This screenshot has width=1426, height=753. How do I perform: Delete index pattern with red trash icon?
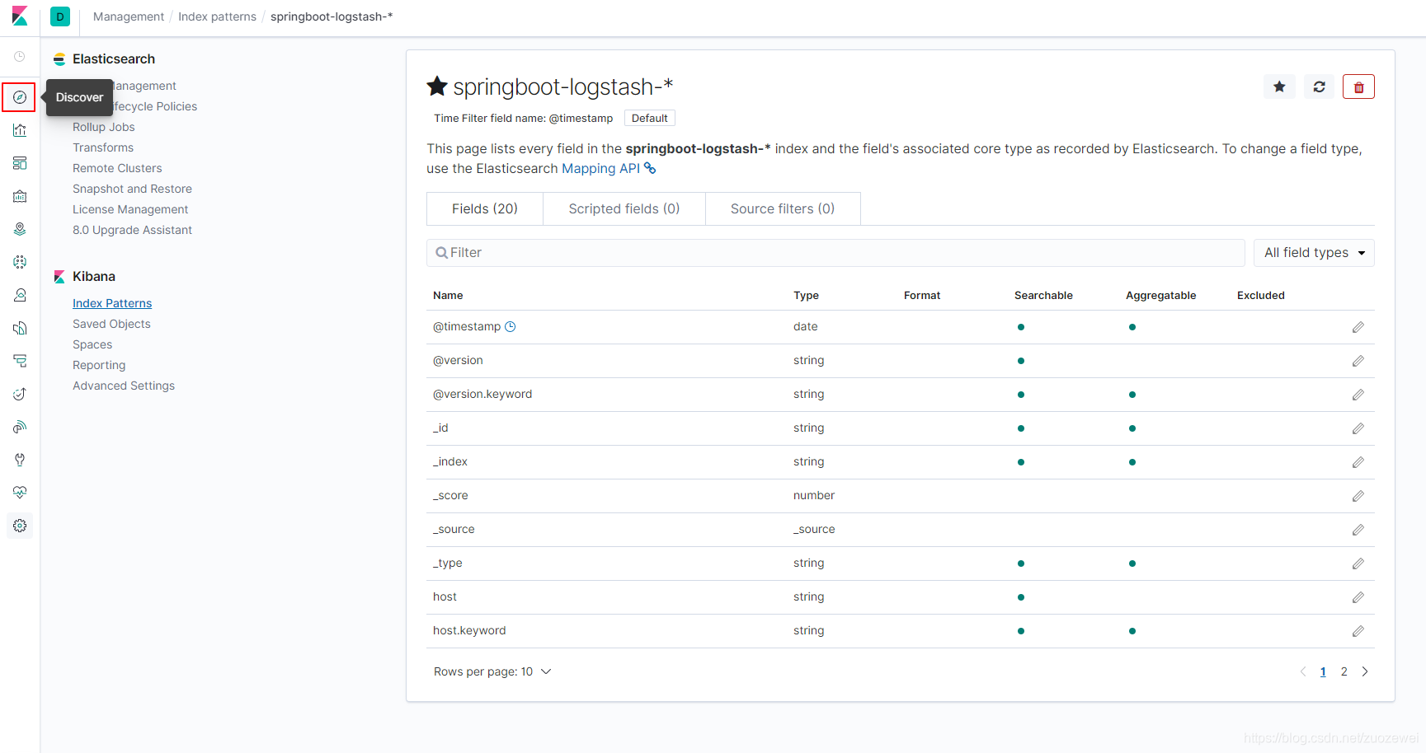tap(1358, 87)
